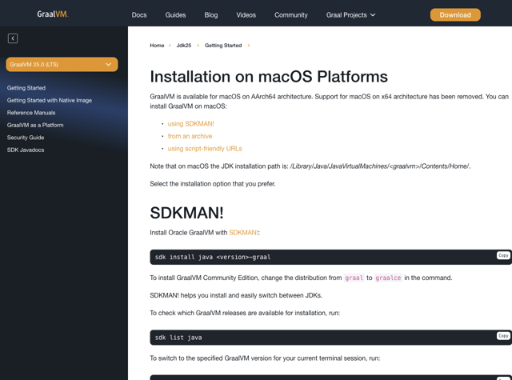The image size is (512, 380).
Task: Click the Download button
Action: pyautogui.click(x=455, y=15)
